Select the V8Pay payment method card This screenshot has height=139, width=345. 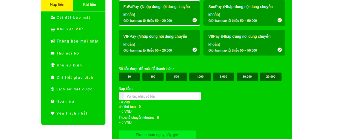pyautogui.click(x=245, y=43)
